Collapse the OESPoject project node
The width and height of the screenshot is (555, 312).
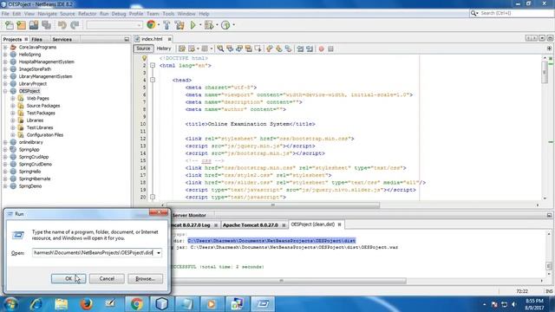pyautogui.click(x=5, y=91)
